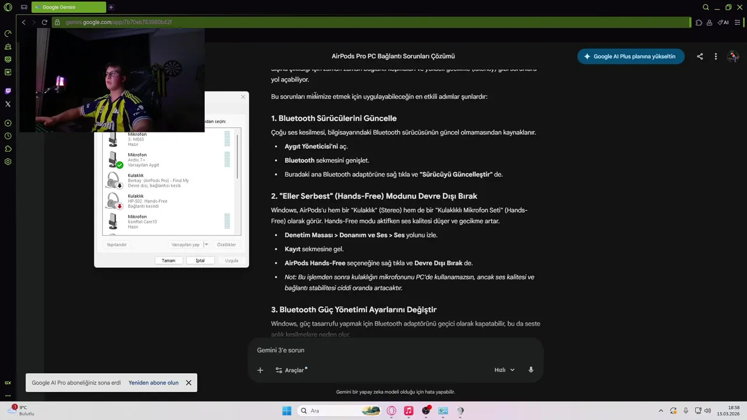The image size is (747, 420).
Task: Click Google AI Plus planına yükseltin
Action: point(630,57)
